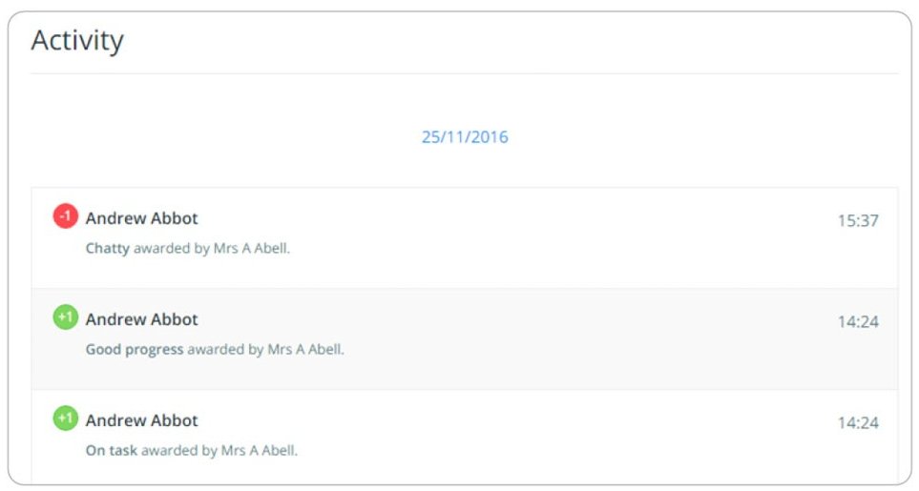Image resolution: width=919 pixels, height=491 pixels.
Task: Open the 25/11/2016 date link
Action: pos(465,137)
